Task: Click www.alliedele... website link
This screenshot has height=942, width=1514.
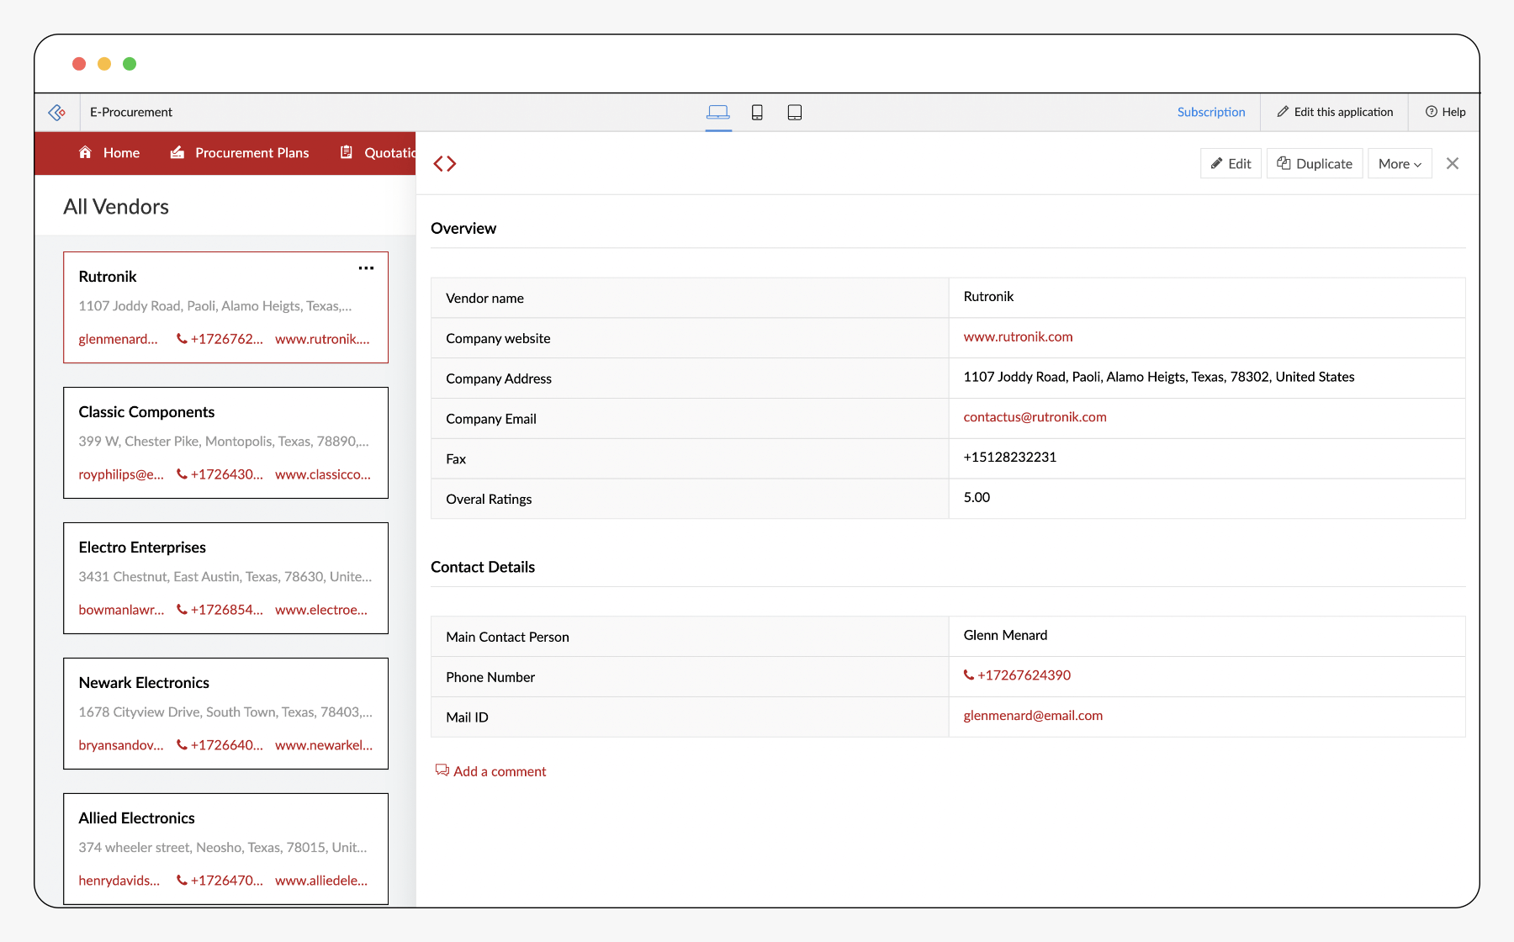Action: coord(321,881)
